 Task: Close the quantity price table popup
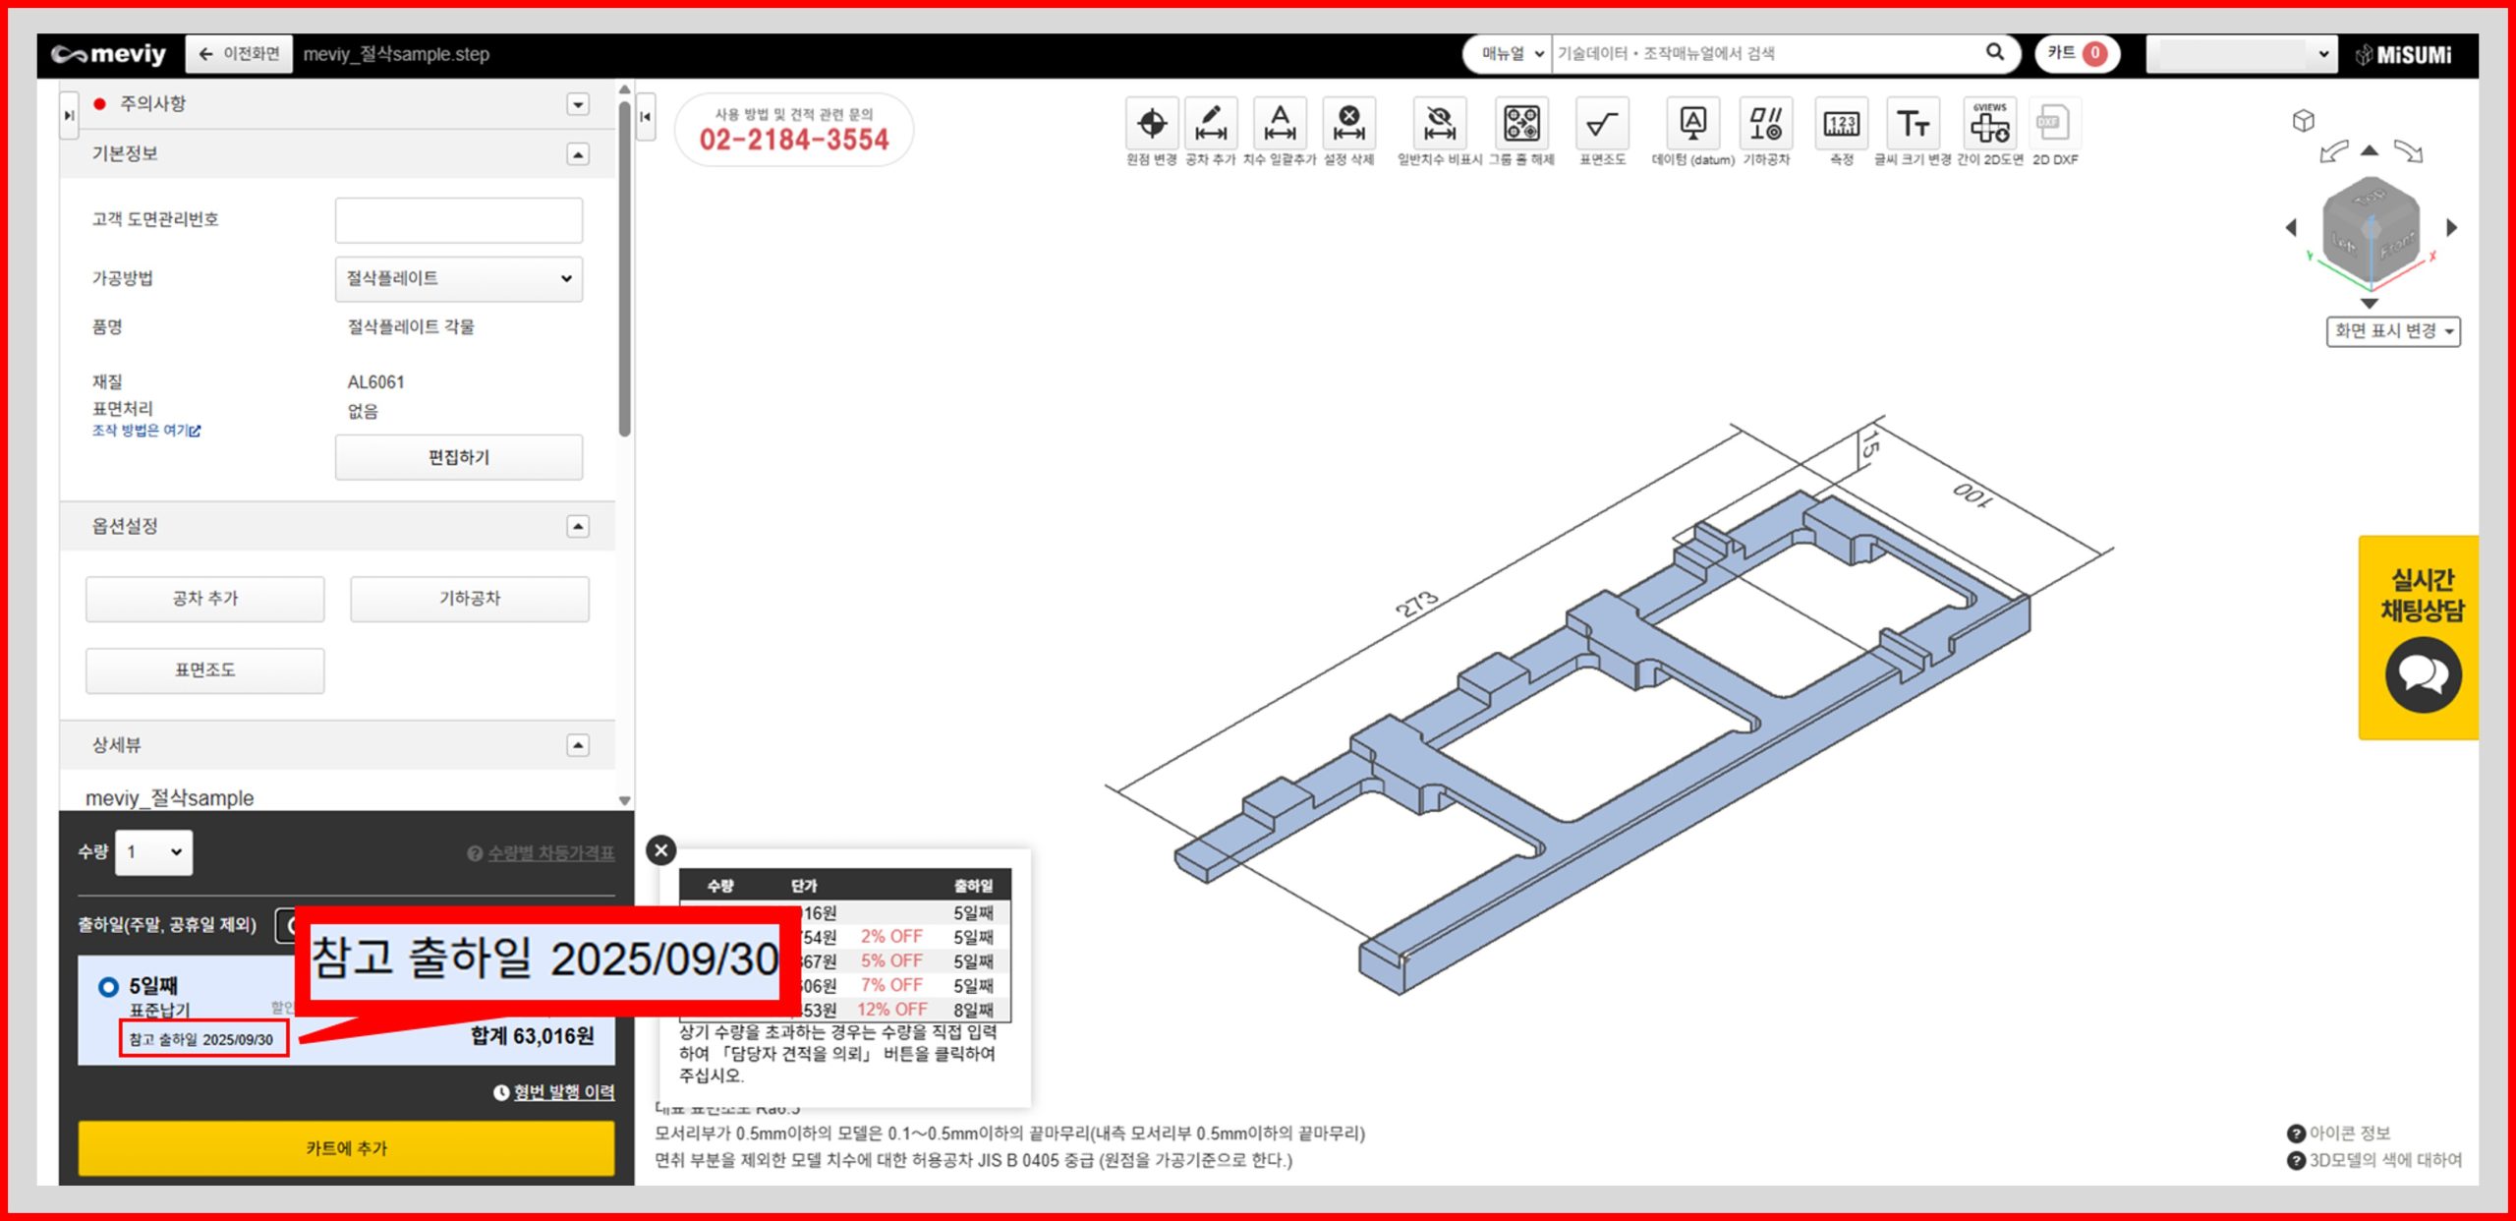pyautogui.click(x=661, y=850)
